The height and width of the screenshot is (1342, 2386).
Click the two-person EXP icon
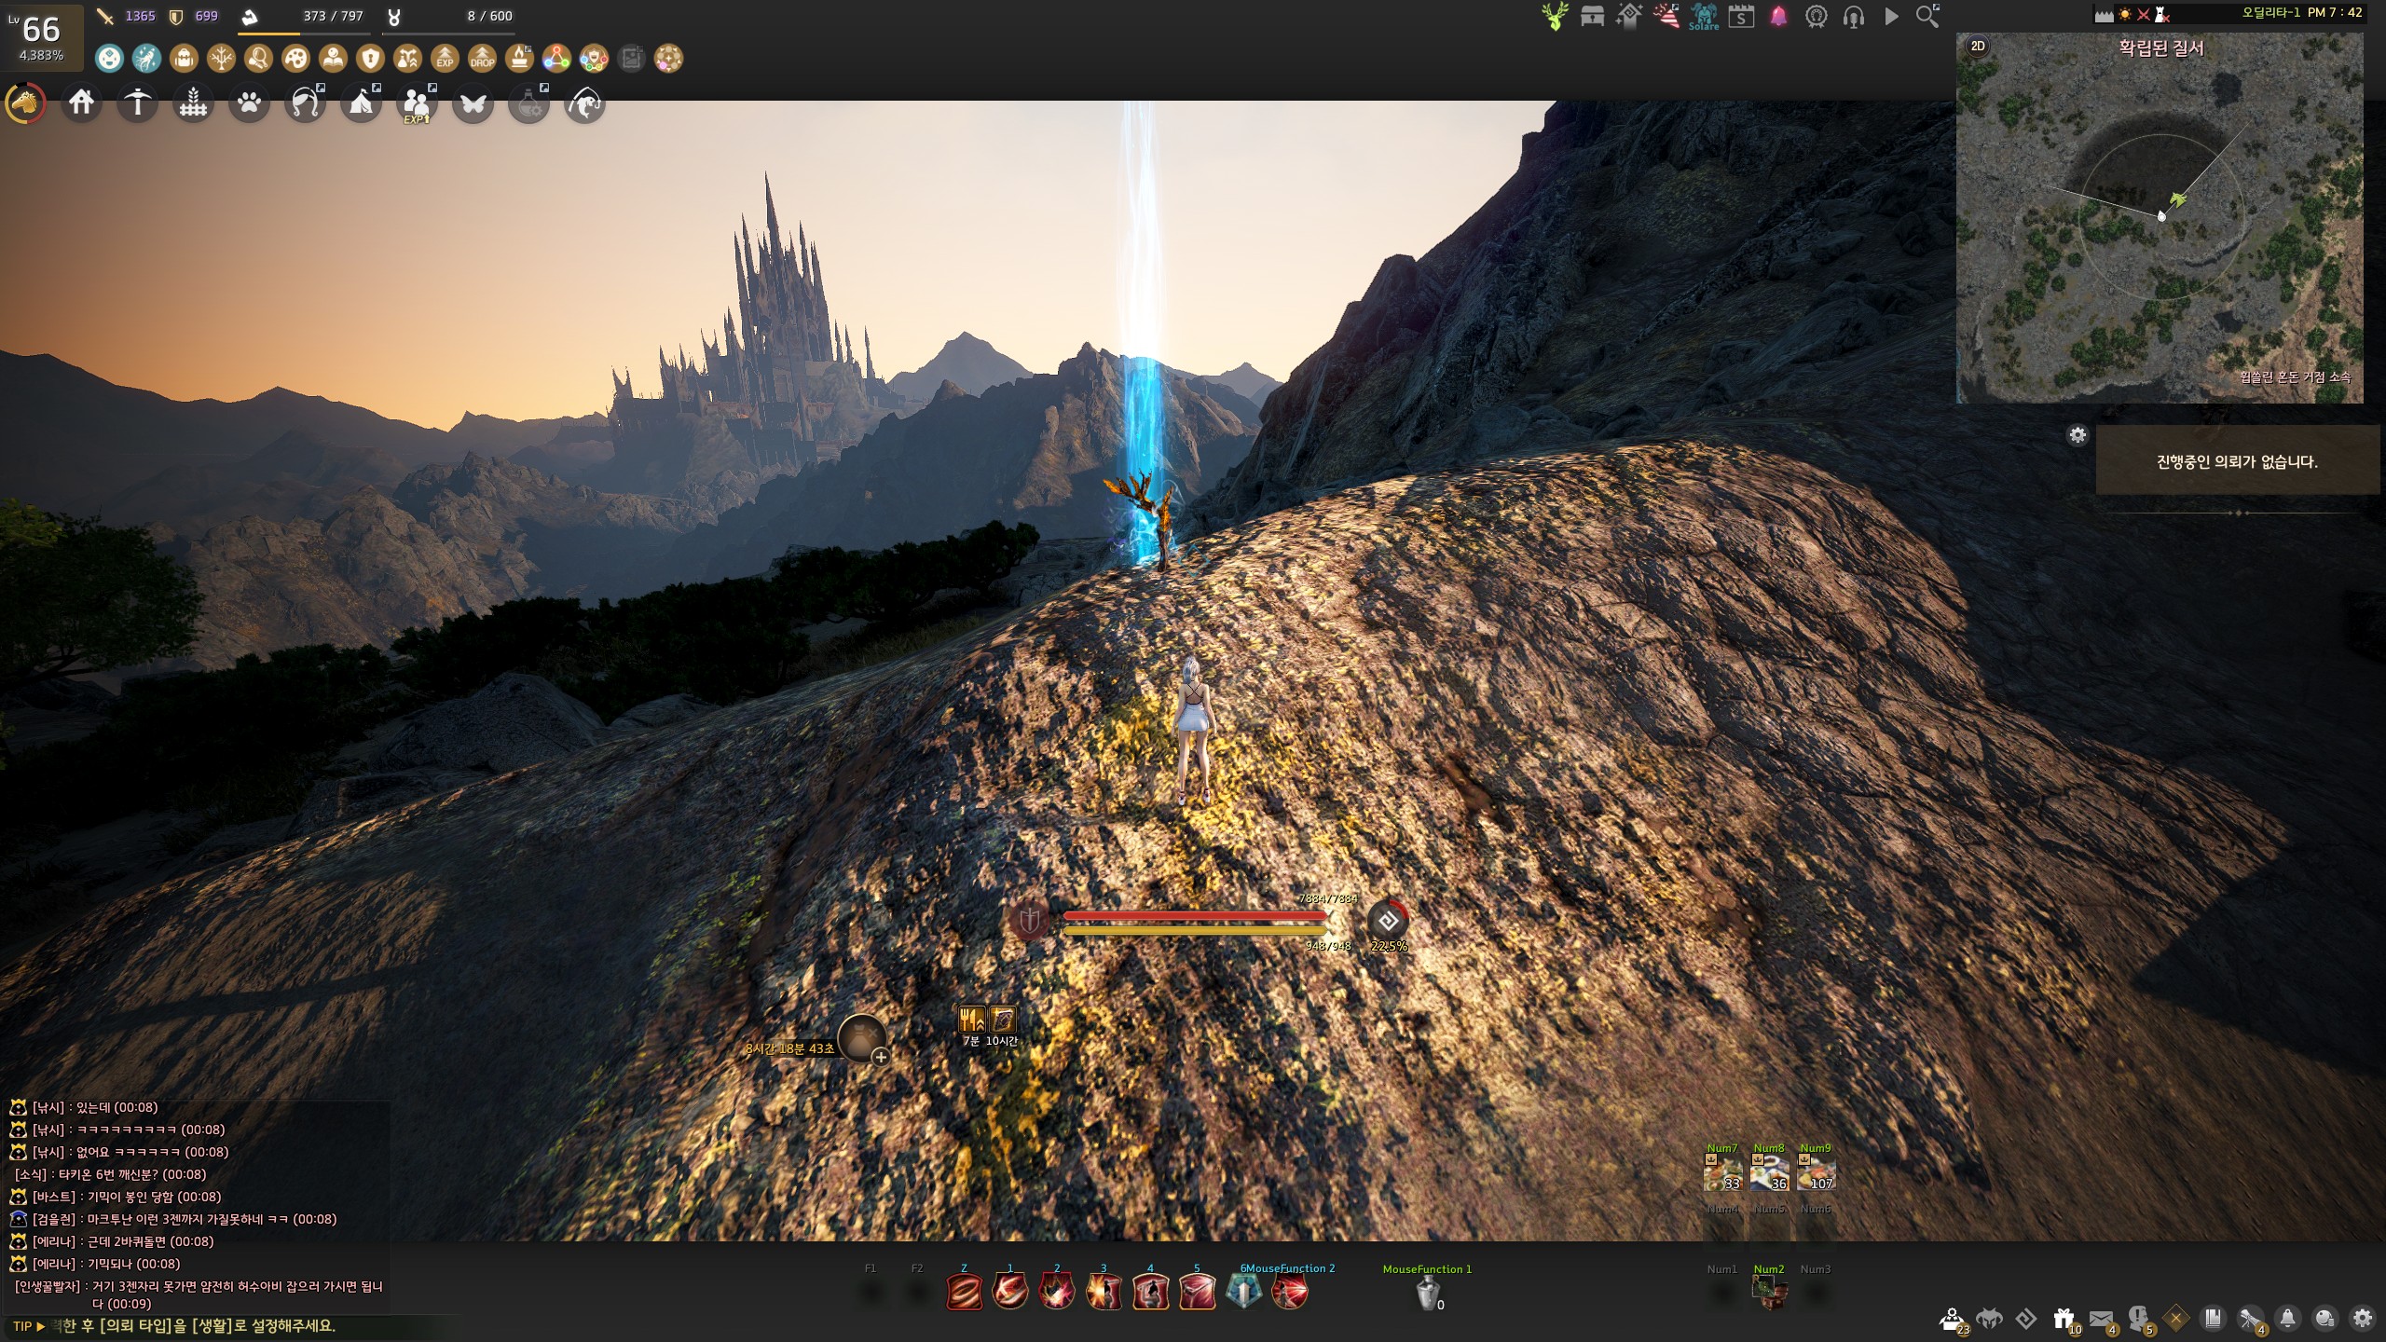(418, 103)
